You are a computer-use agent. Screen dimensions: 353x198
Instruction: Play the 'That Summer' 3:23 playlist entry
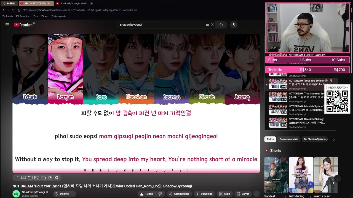coord(301,97)
